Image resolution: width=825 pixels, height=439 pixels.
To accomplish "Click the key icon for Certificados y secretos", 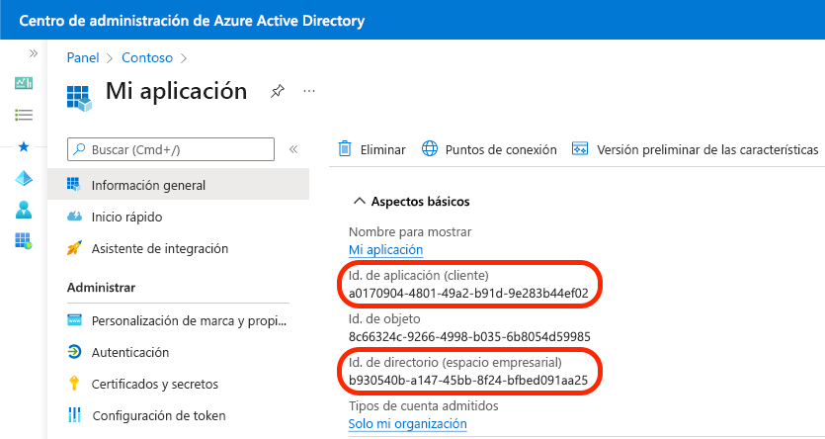I will pos(74,384).
